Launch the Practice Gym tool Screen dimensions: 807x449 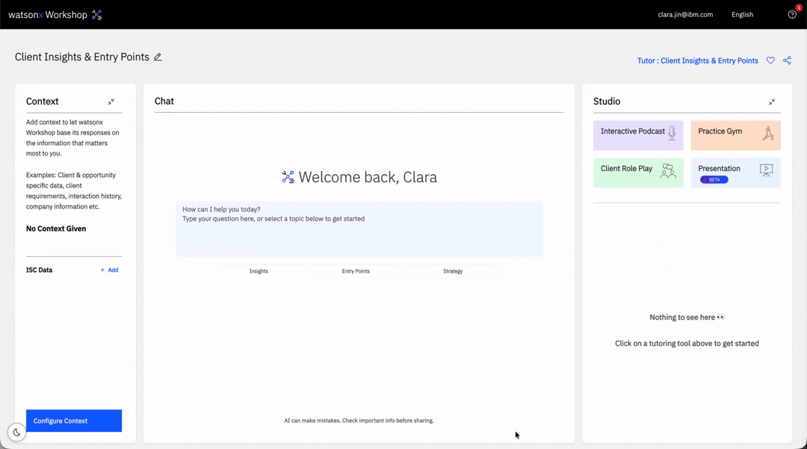click(735, 135)
